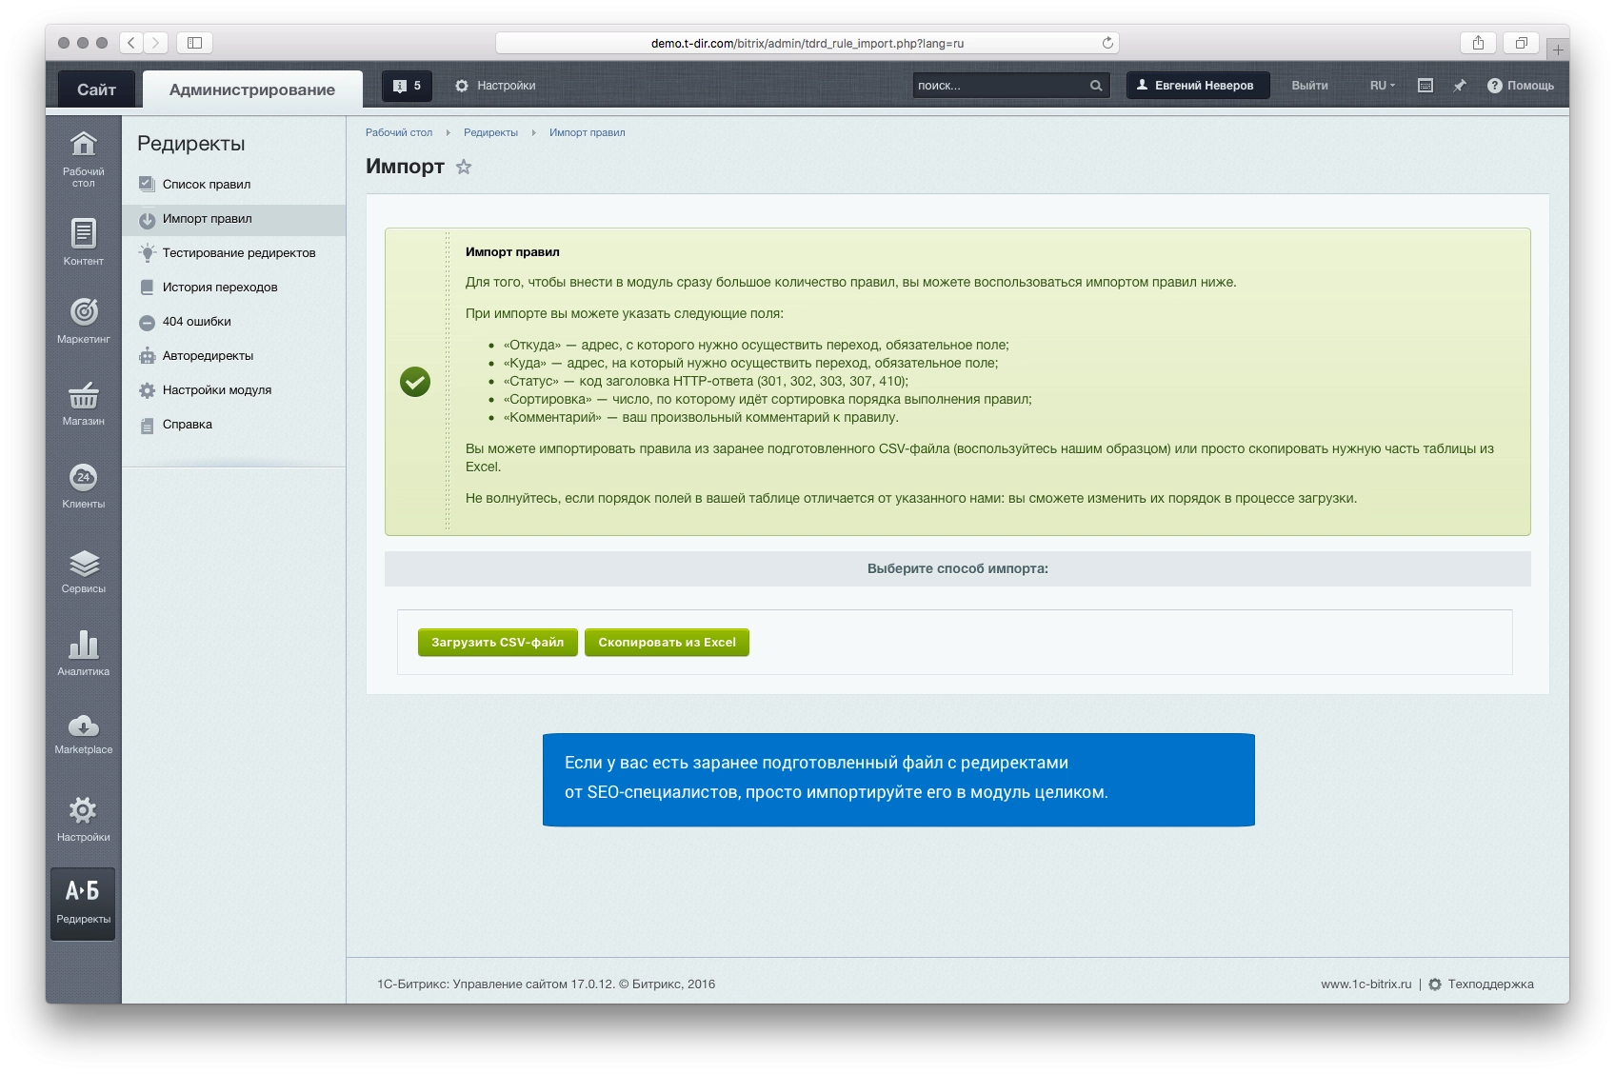This screenshot has height=1074, width=1615.
Task: Open the Клиенты 24 icon
Action: pos(84,477)
